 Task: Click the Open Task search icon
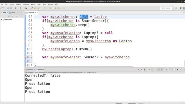tap(39, 8)
